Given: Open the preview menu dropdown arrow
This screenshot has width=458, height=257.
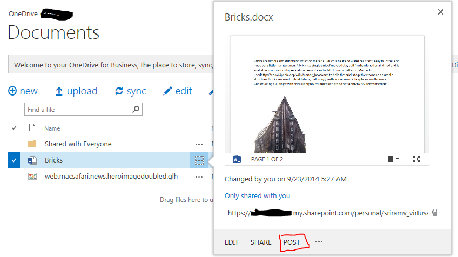Looking at the screenshot, I should [398, 159].
